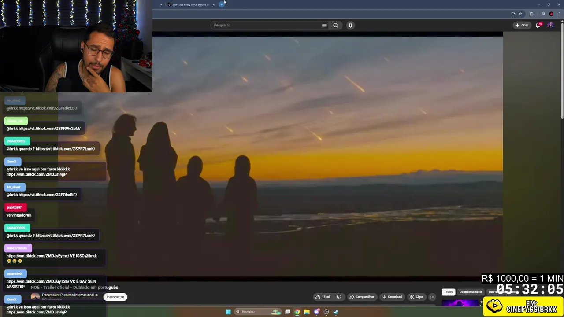Open more actions three-dot menu below video

click(432, 297)
